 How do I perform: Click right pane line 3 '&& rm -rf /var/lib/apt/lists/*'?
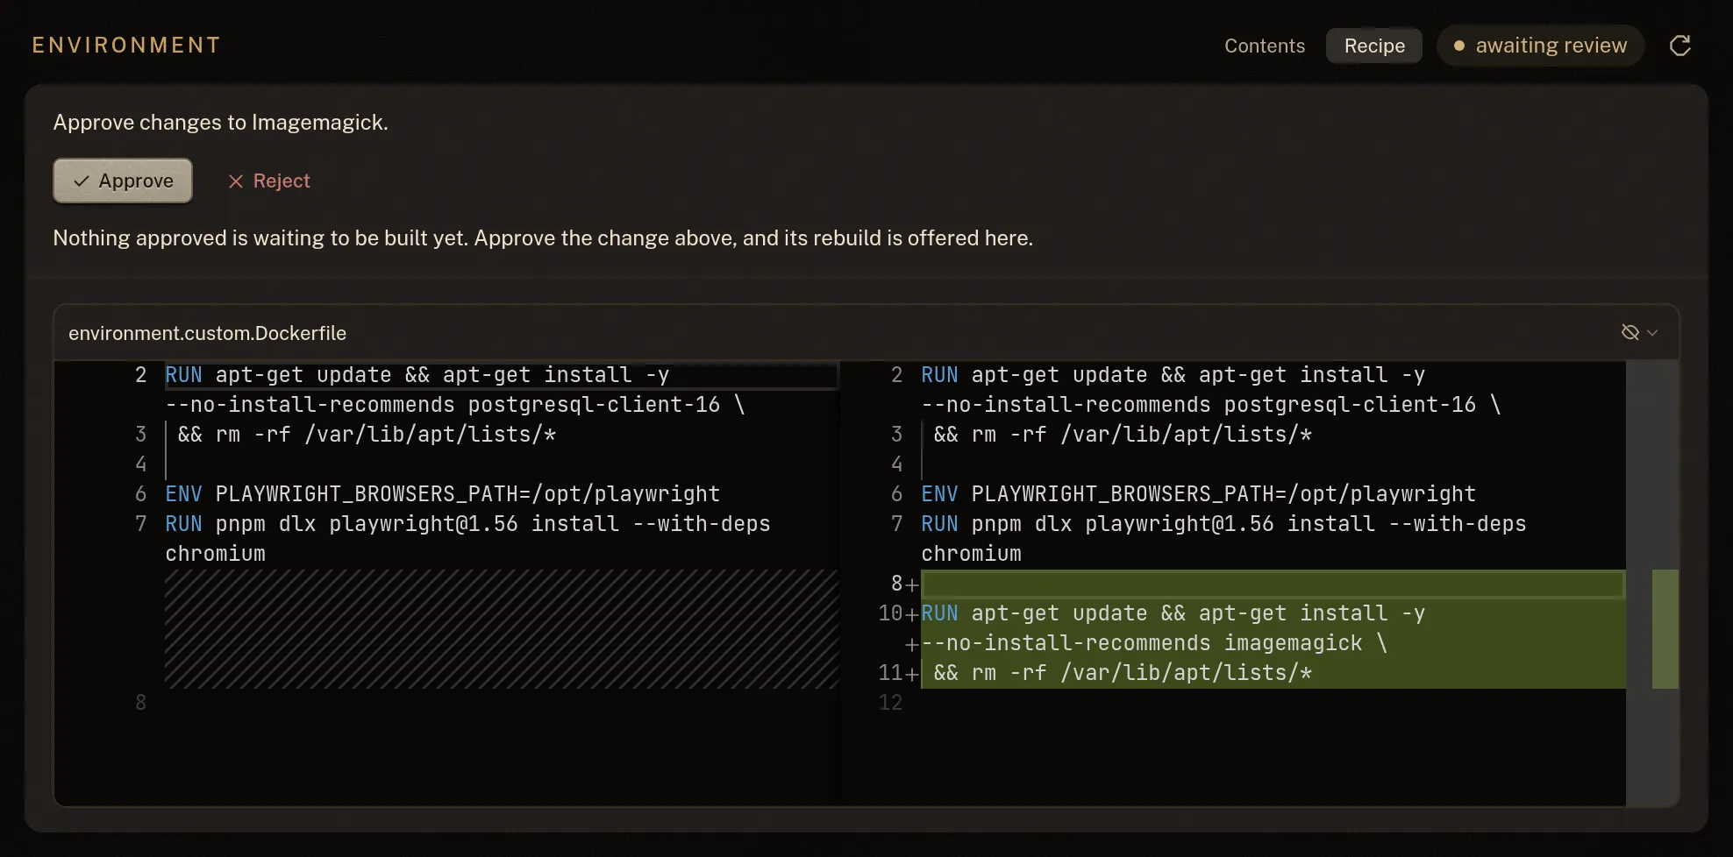[1123, 435]
